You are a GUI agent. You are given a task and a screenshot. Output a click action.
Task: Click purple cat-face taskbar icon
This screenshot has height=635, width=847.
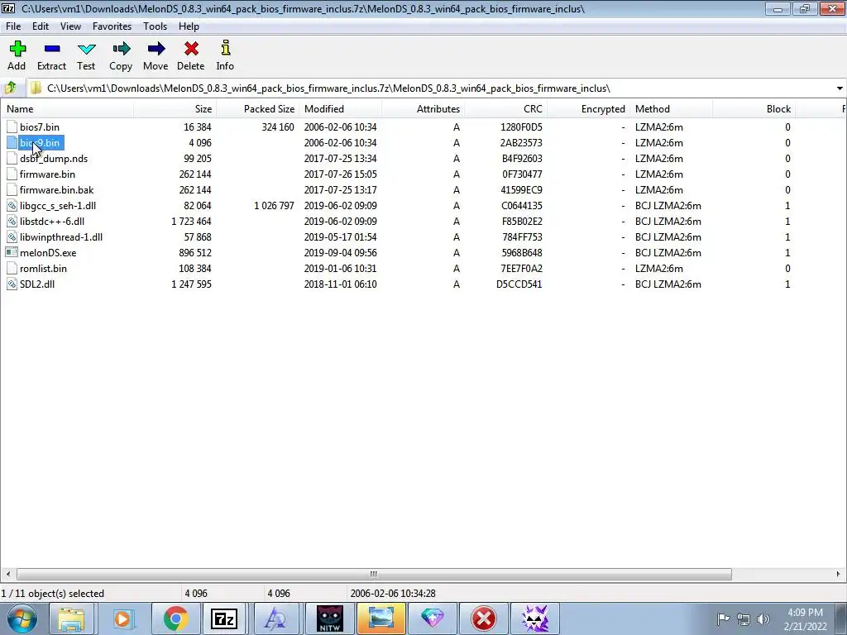point(535,618)
